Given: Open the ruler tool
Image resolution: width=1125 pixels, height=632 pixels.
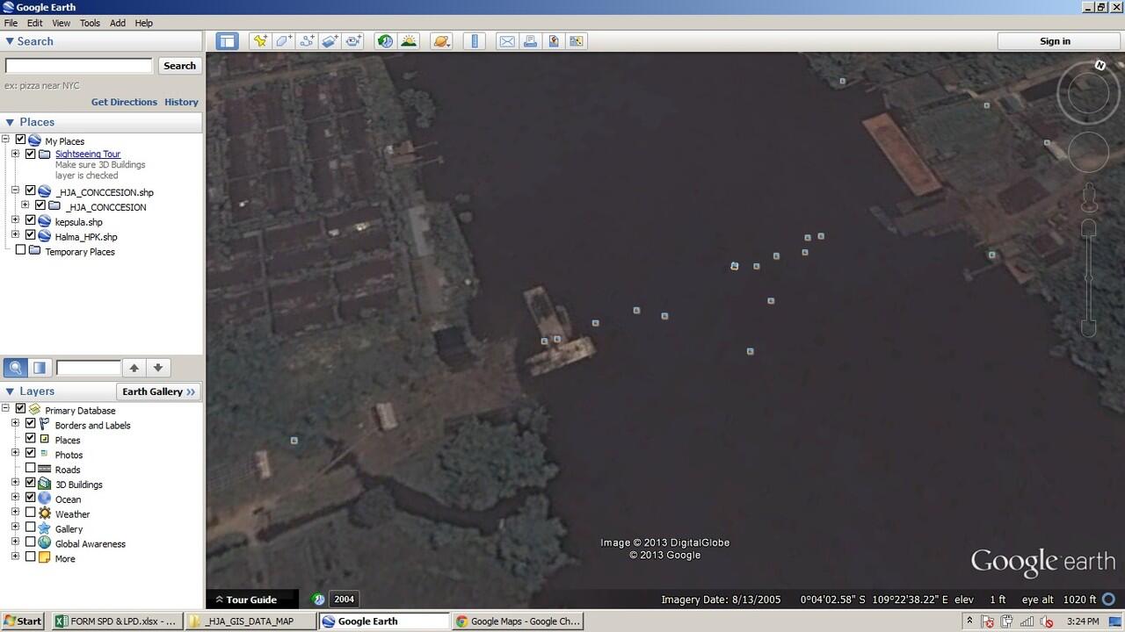Looking at the screenshot, I should 475,41.
